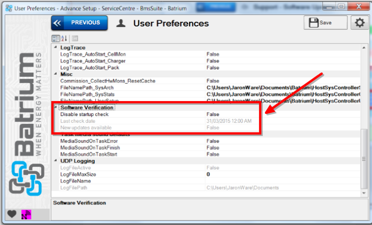Click the heart icon in status bar
This screenshot has width=372, height=225.
(x=12, y=214)
